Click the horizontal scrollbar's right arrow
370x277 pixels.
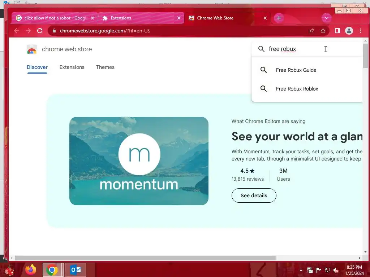click(360, 258)
